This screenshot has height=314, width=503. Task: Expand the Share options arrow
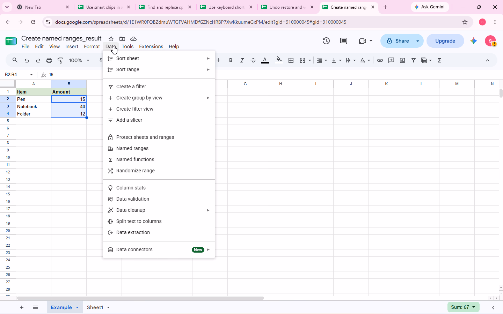[418, 41]
